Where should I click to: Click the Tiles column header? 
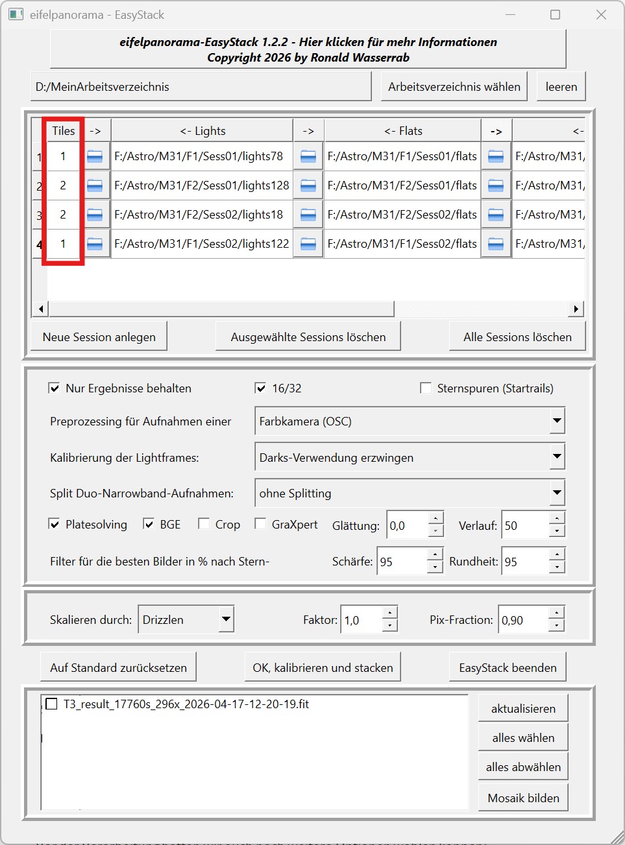64,131
